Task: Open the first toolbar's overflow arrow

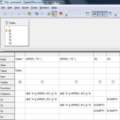Action: pyautogui.click(x=66, y=14)
